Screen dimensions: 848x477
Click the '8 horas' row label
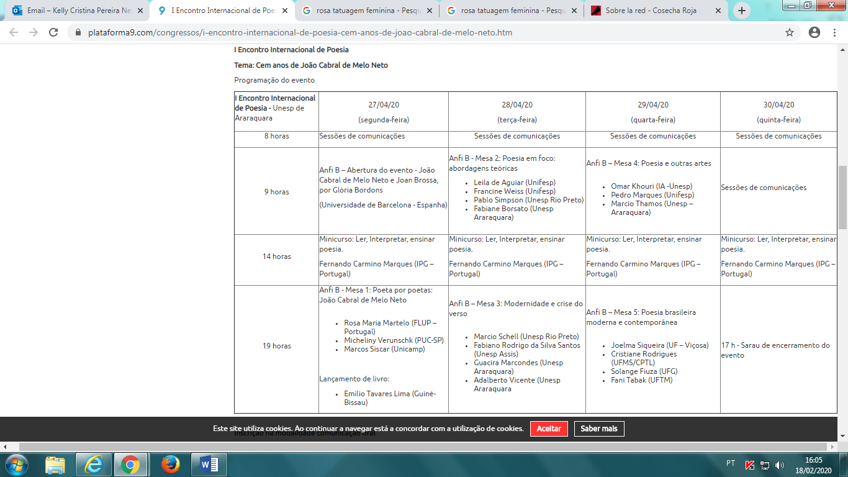[276, 136]
